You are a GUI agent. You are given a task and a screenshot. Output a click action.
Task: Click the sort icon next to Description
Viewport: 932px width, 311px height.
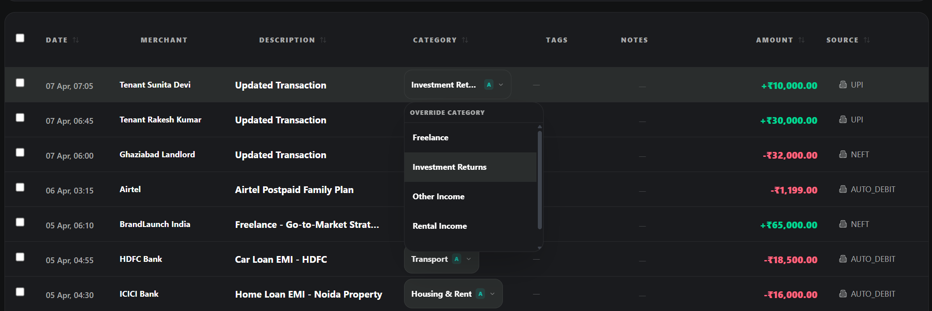click(323, 40)
